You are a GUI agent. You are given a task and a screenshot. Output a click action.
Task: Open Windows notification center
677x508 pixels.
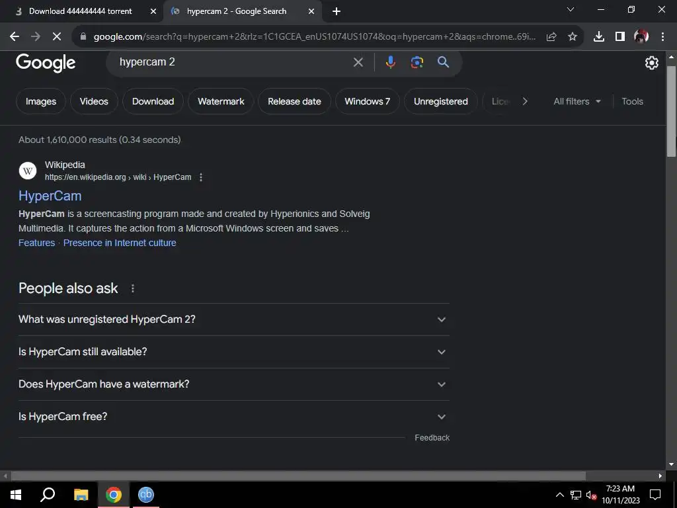[655, 495]
